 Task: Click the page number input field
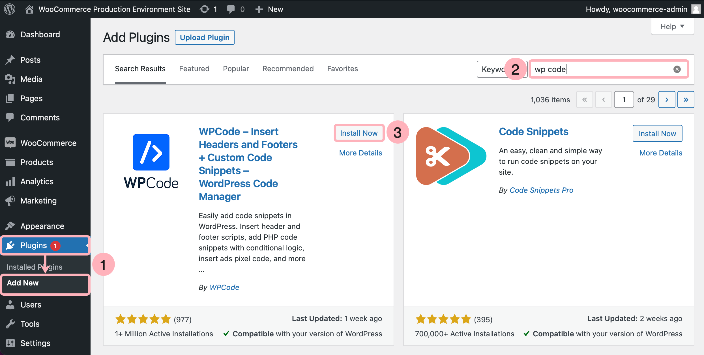click(624, 99)
